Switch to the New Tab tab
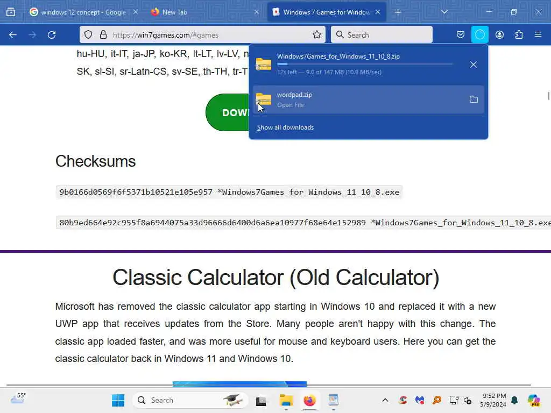 coord(205,12)
